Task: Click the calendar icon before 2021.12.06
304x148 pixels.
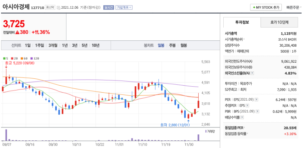Action: 58,8
